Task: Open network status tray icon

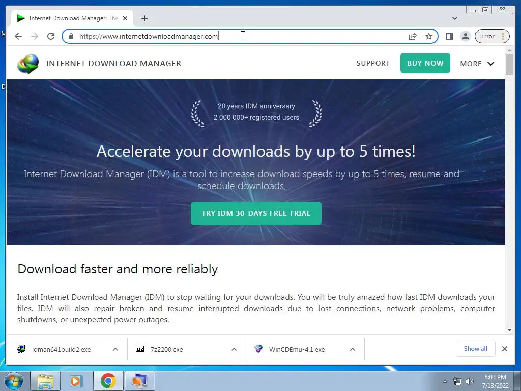Action: click(x=457, y=381)
